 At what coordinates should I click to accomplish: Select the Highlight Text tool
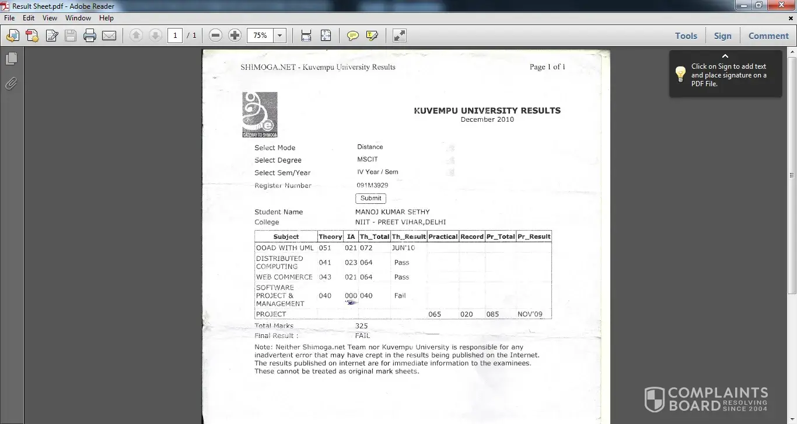pos(372,36)
